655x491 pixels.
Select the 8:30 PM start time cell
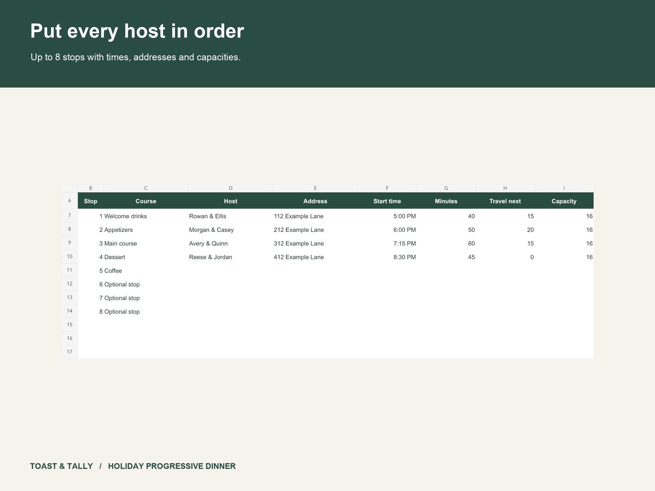click(387, 257)
